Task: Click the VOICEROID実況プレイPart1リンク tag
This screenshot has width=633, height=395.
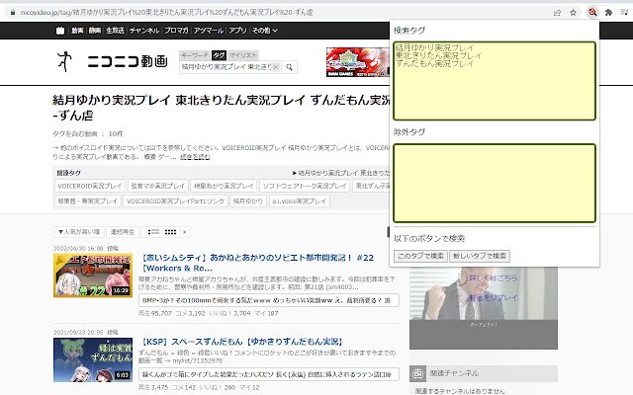Action: [x=175, y=200]
